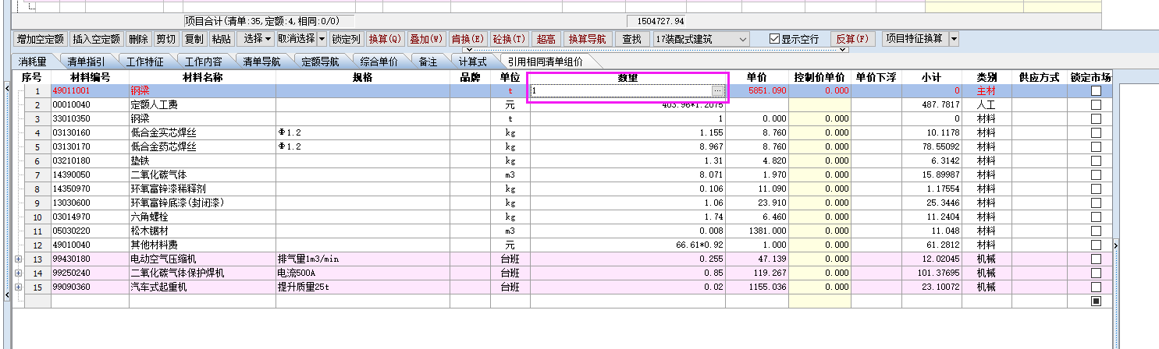Click the 粘贴 toolbar button
This screenshot has height=349, width=1159.
pos(222,39)
